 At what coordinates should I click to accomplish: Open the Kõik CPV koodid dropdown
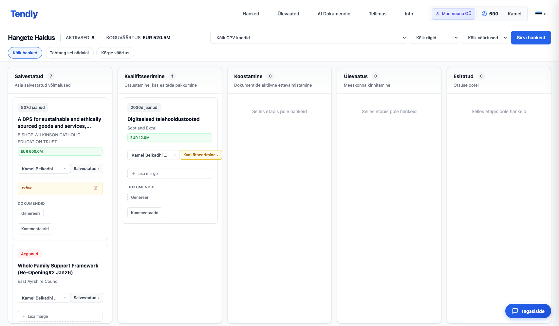tap(308, 38)
